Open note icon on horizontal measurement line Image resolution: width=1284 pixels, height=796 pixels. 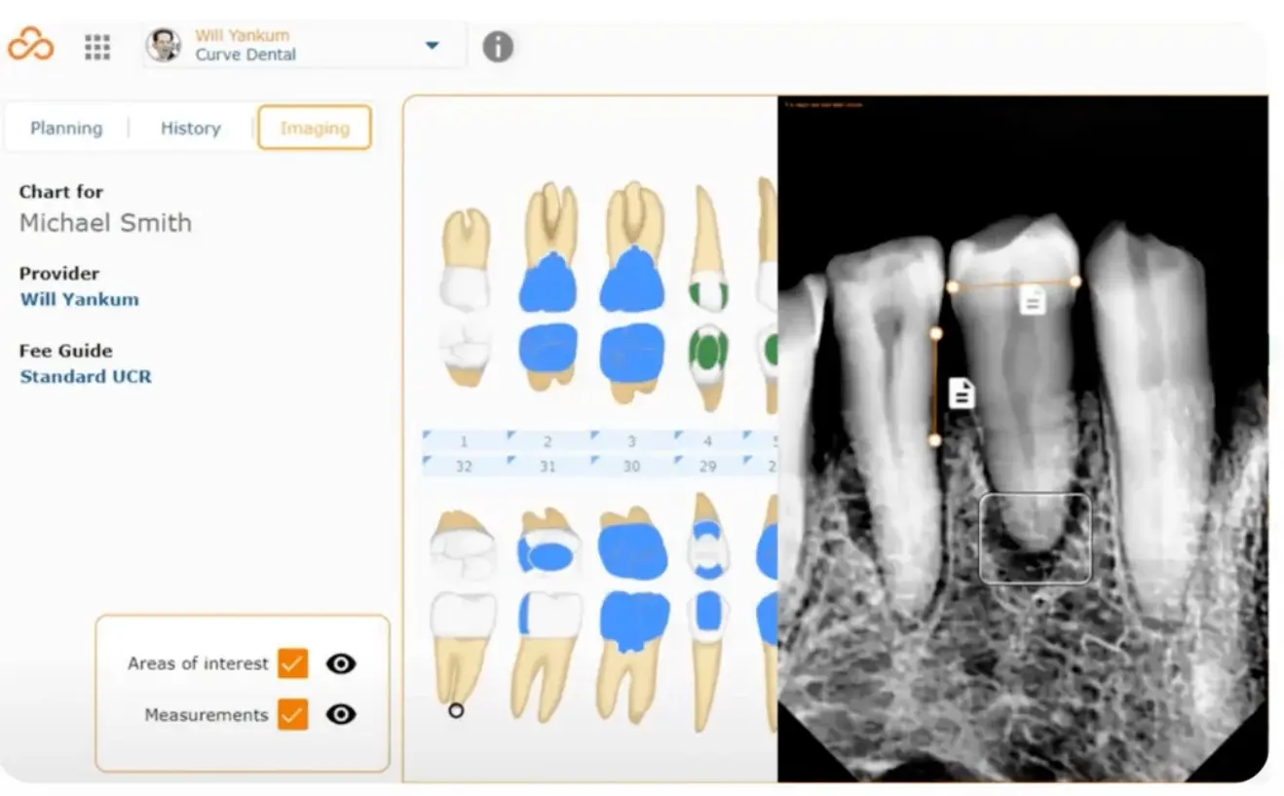1032,300
